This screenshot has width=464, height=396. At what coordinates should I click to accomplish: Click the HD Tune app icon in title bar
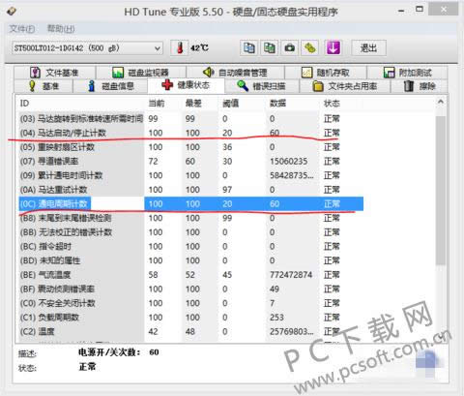(x=12, y=12)
